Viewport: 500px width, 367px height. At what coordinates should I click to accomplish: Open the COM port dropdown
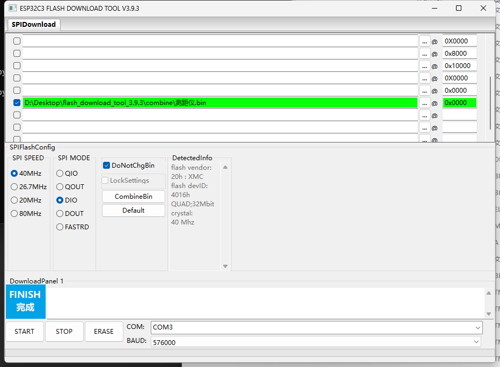(x=317, y=327)
